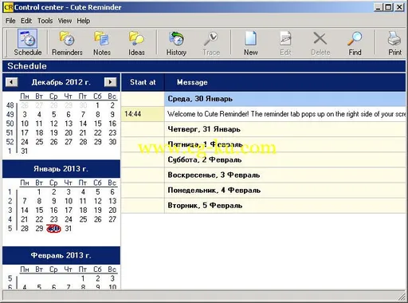Click the Message column header
The width and height of the screenshot is (408, 303).
[x=285, y=82]
